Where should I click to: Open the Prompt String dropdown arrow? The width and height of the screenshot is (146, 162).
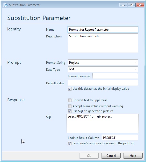click(136, 62)
